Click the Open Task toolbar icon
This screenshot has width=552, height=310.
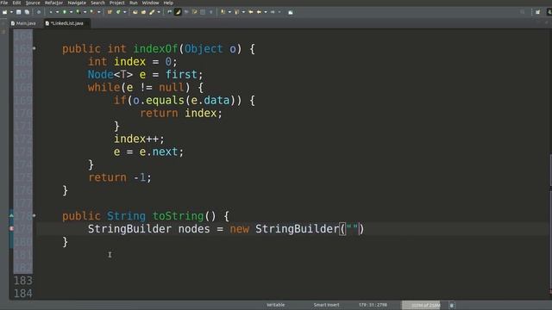click(x=143, y=12)
